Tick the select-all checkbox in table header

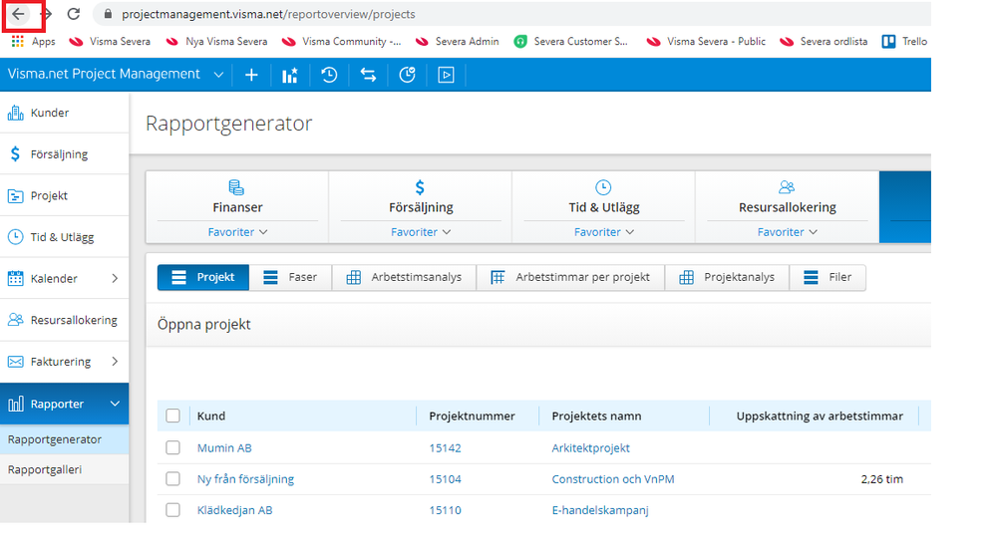pos(173,417)
